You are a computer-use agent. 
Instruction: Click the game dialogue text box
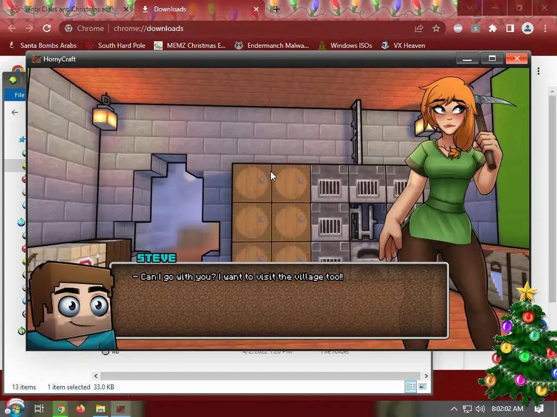[279, 300]
